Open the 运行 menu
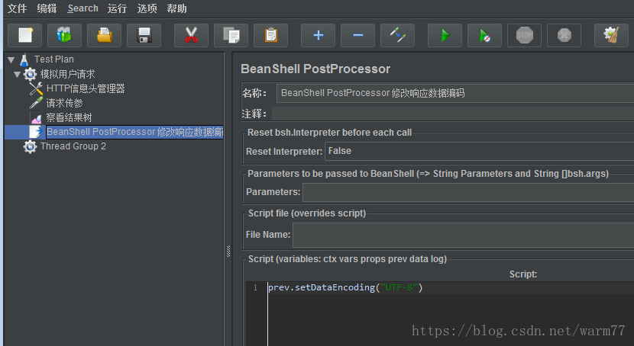The image size is (634, 346). click(118, 8)
